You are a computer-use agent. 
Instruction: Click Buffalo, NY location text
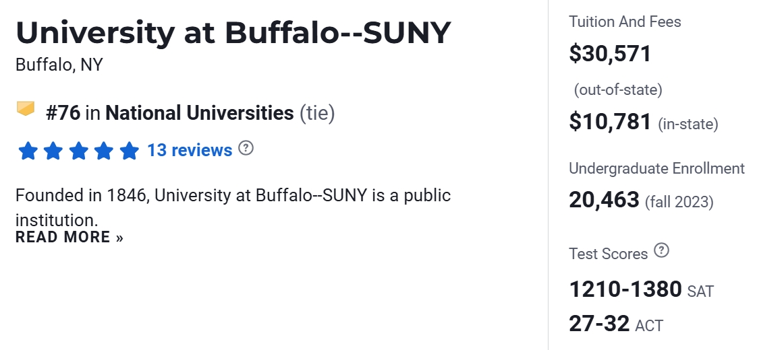pos(59,65)
